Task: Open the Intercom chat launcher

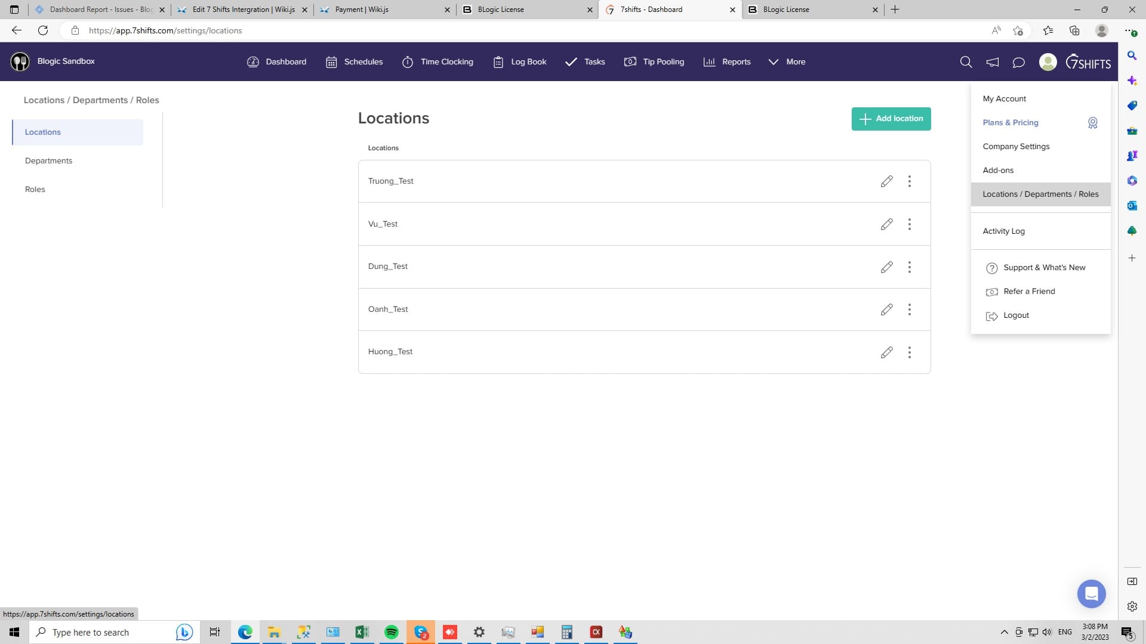Action: tap(1091, 594)
